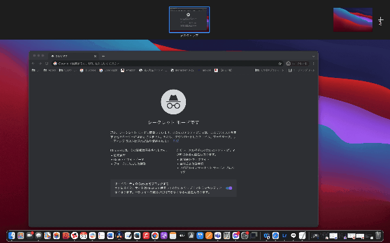The width and height of the screenshot is (390, 243).
Task: Open a new tab with the plus button
Action: [103, 57]
